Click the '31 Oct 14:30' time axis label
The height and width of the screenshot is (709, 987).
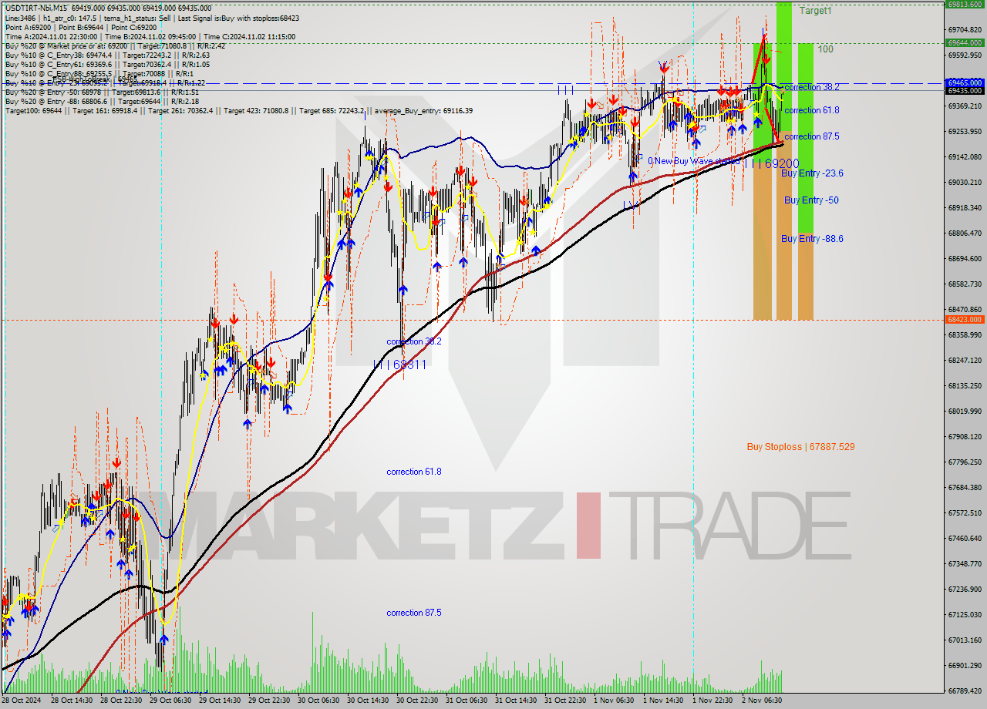(516, 701)
